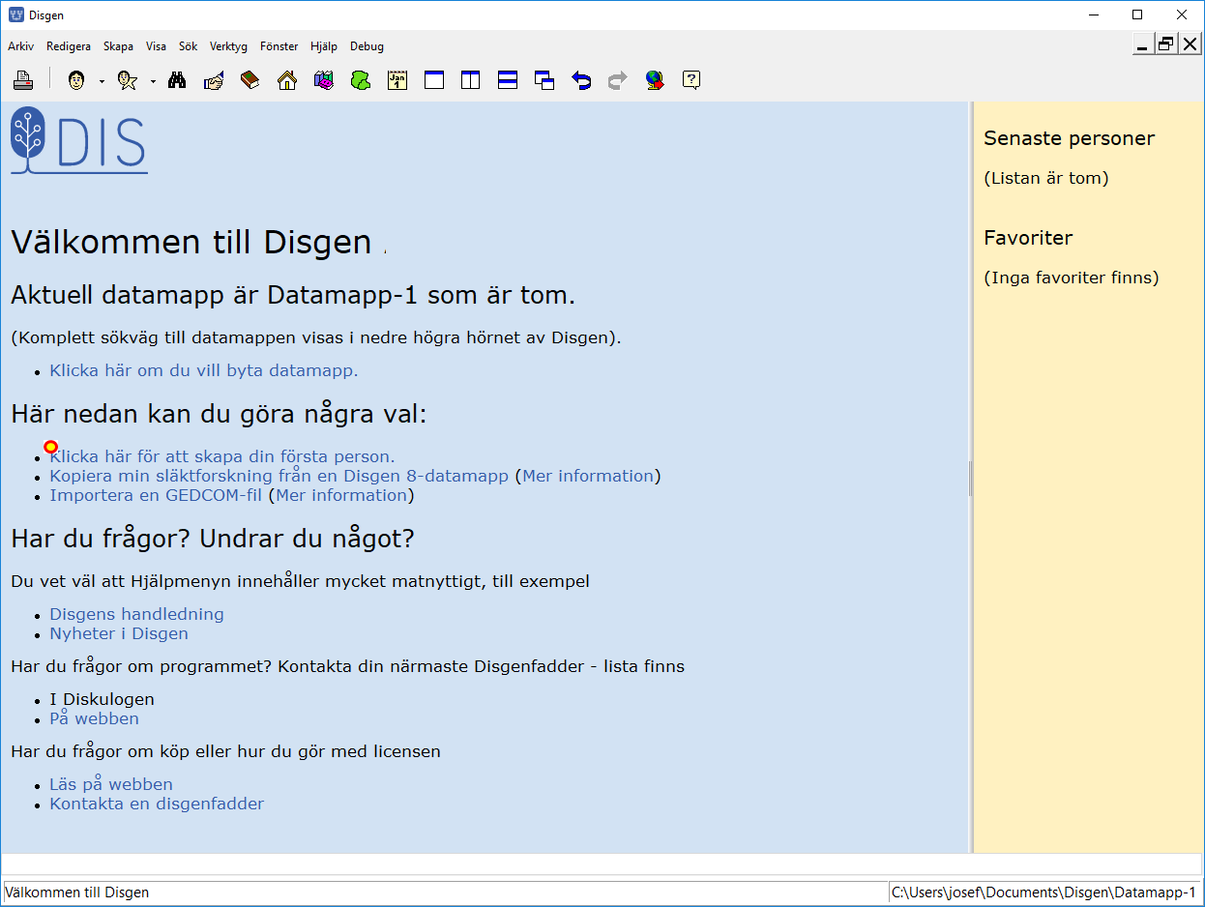The width and height of the screenshot is (1205, 907).
Task: Click Kontakta en disgenfadder link
Action: coord(157,804)
